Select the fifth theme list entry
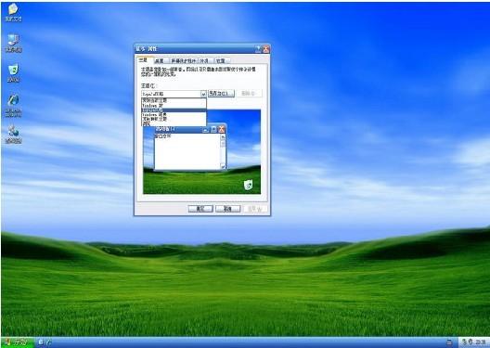The width and height of the screenshot is (490, 348). coord(174,119)
